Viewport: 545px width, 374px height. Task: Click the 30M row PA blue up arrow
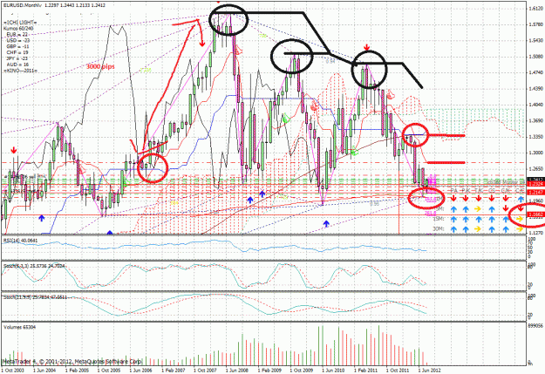(x=453, y=229)
